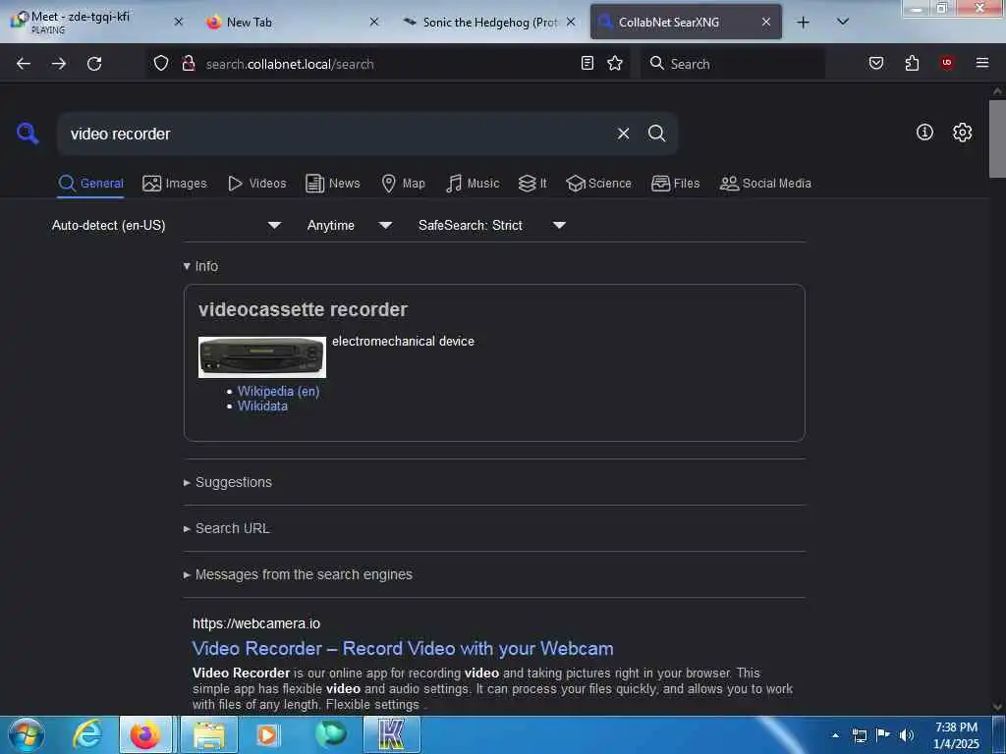Close the CollabNet SearXNG tab

coord(766,22)
